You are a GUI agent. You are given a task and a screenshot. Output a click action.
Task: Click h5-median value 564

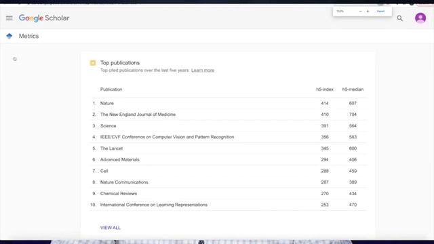click(353, 126)
